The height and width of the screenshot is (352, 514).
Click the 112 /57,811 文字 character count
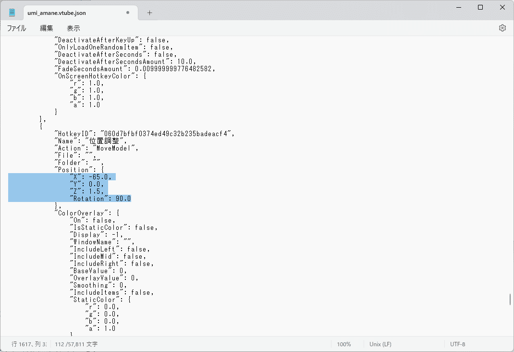76,344
